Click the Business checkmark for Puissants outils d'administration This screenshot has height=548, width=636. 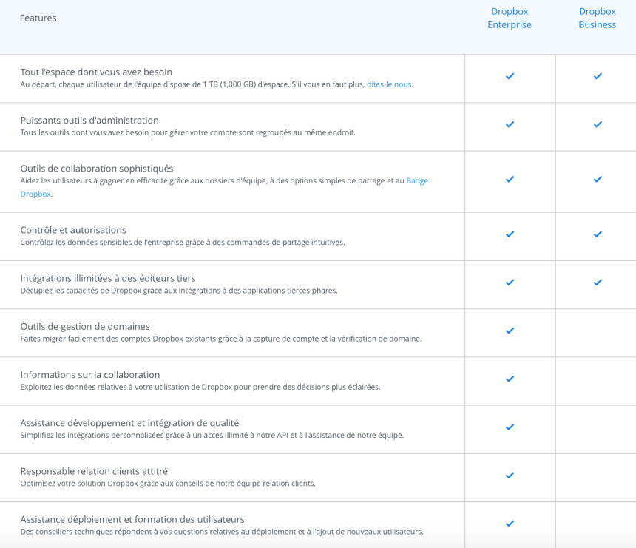click(x=597, y=124)
